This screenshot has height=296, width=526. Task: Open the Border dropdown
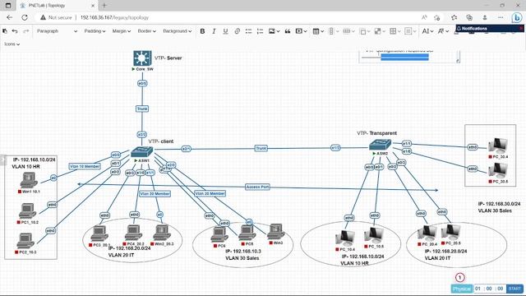pos(146,31)
